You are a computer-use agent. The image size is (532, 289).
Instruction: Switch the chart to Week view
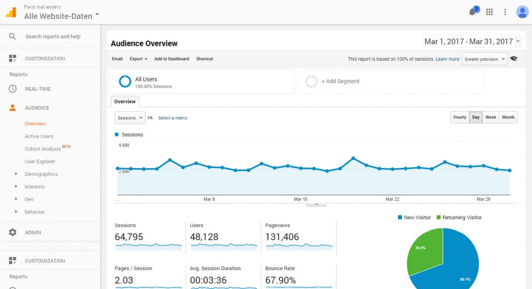coord(491,118)
